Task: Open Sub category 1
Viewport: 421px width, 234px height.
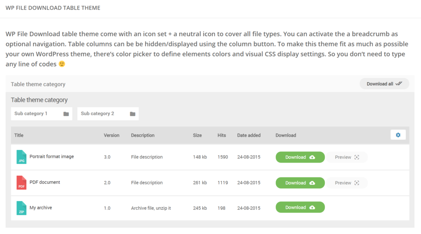Action: (42, 114)
